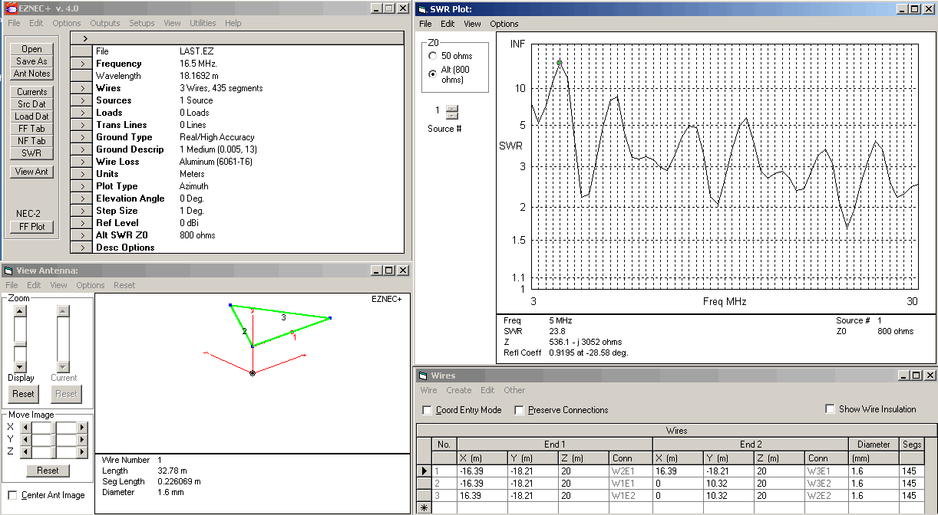Open the Wires row arrow button
The height and width of the screenshot is (515, 938).
81,88
